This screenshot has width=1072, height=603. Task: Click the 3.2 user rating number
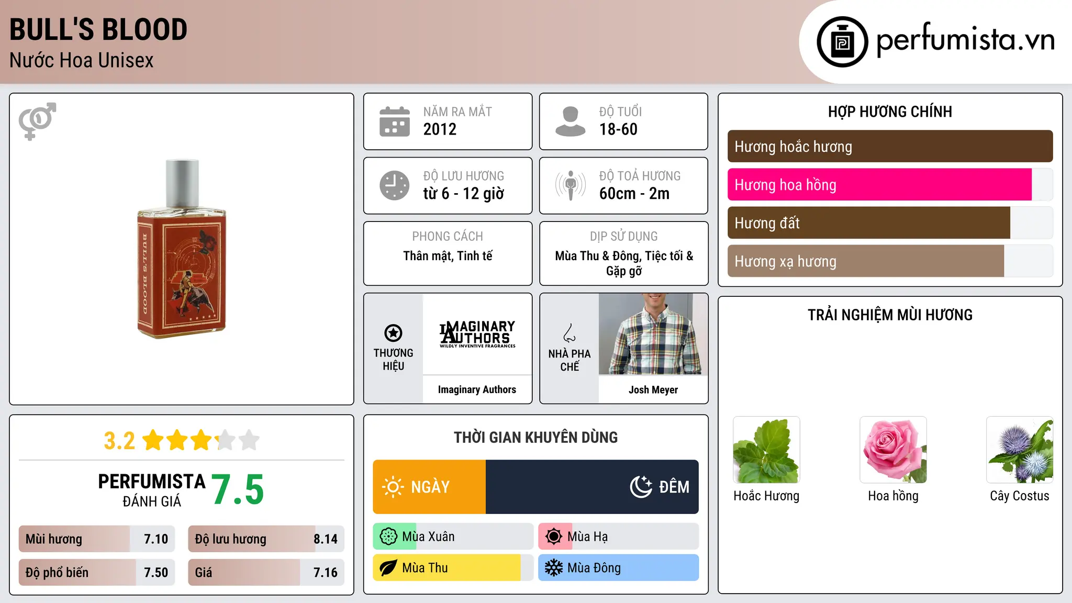[119, 441]
